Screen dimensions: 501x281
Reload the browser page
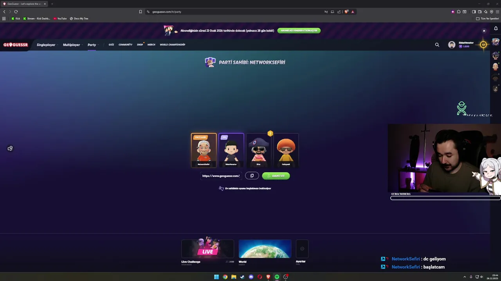coord(16,12)
